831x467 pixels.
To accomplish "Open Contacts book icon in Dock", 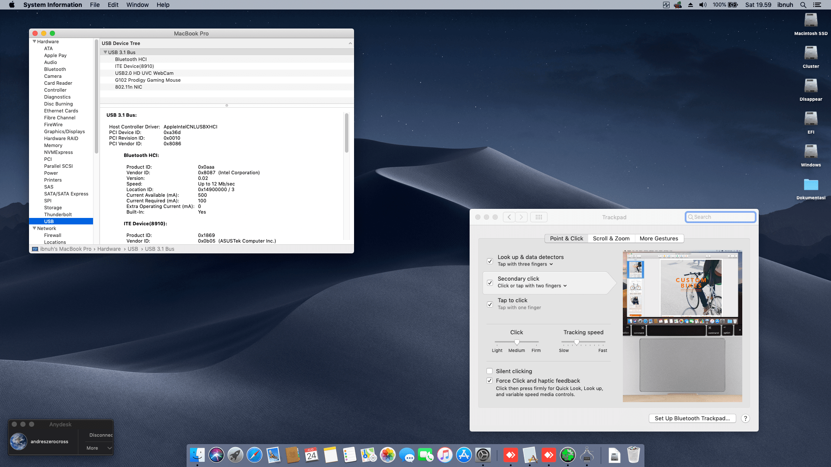I will [x=293, y=455].
